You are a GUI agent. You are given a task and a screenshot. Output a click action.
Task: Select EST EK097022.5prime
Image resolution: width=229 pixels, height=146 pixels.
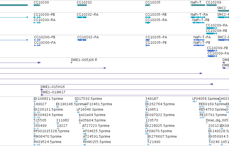tap(160, 115)
